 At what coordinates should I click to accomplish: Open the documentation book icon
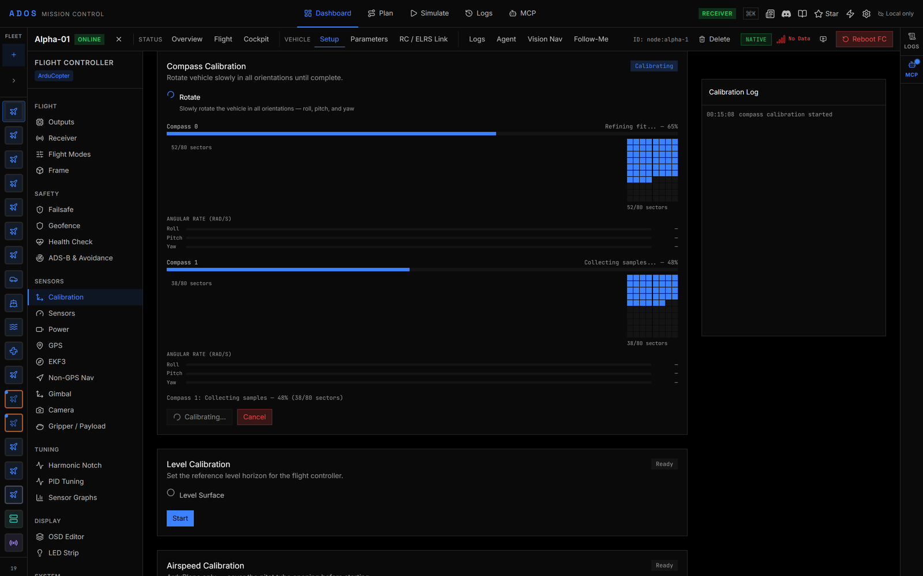click(802, 13)
